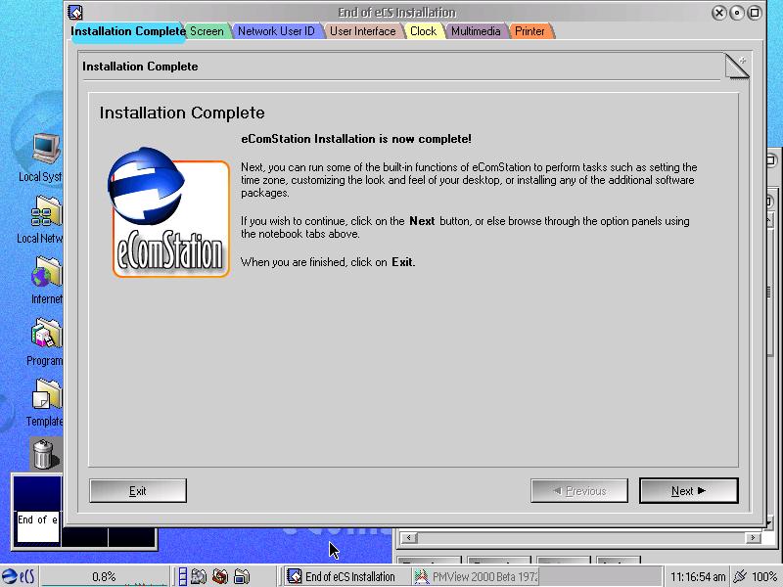Open the Templates folder icon
The width and height of the screenshot is (783, 587).
click(x=46, y=394)
